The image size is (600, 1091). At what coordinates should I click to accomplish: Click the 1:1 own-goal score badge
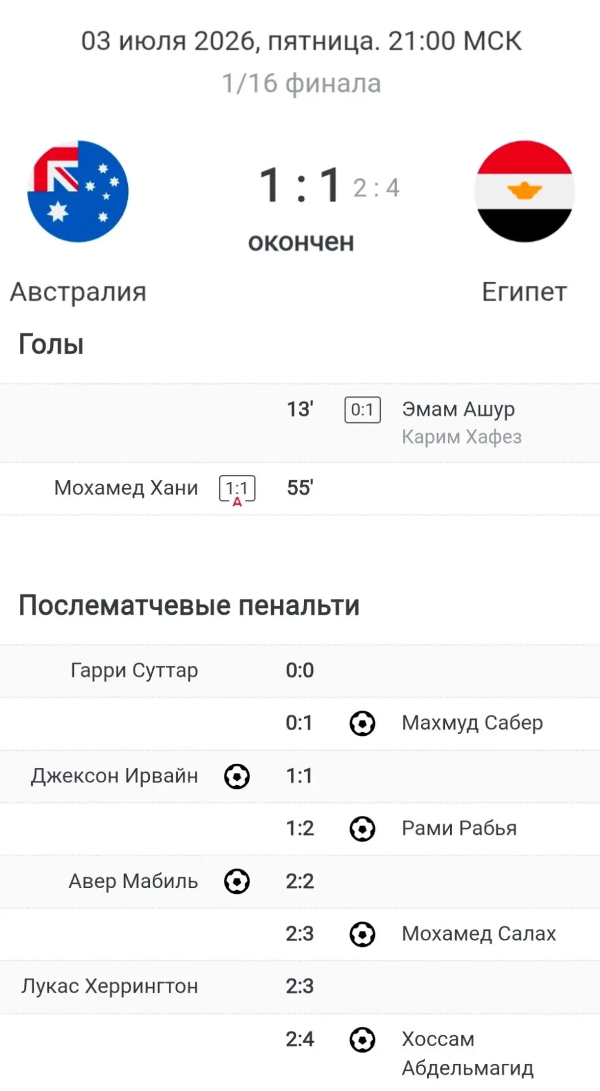[x=237, y=489]
